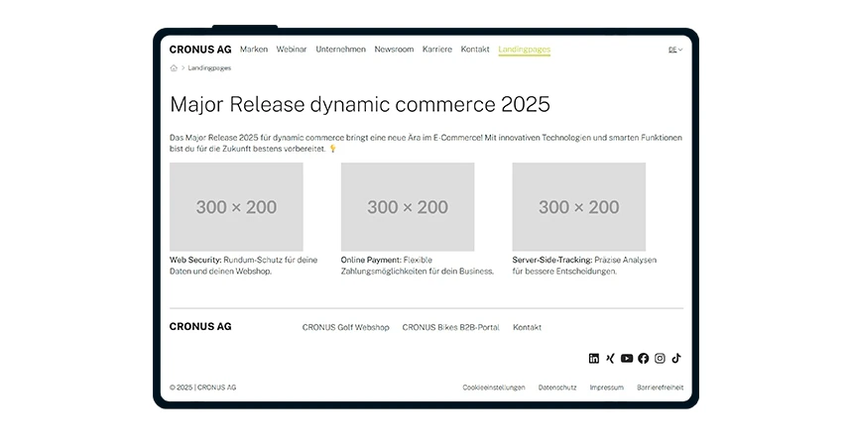The image size is (851, 446).
Task: Select the highlighted Landingpages nav item
Action: pos(525,50)
